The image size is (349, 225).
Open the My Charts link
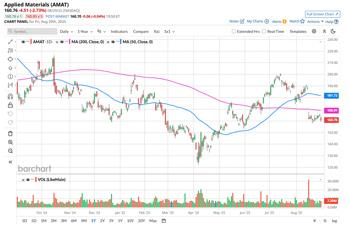click(x=258, y=21)
